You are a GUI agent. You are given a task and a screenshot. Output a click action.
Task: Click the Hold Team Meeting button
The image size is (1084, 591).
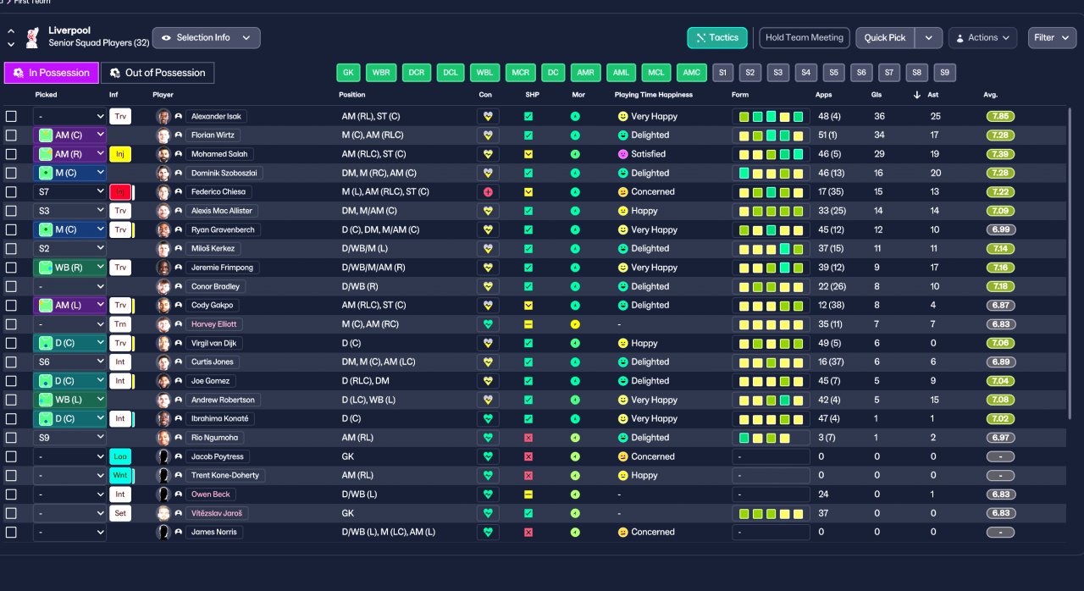(x=805, y=37)
